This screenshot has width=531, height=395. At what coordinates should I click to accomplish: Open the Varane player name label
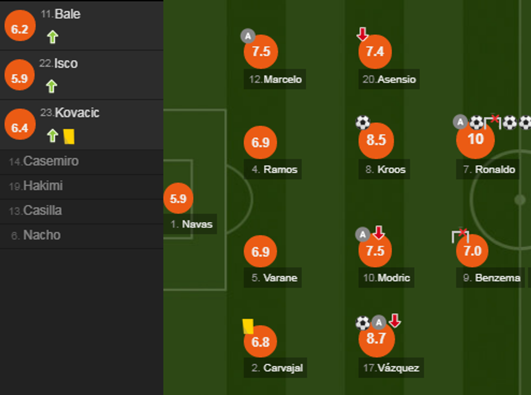tap(275, 278)
